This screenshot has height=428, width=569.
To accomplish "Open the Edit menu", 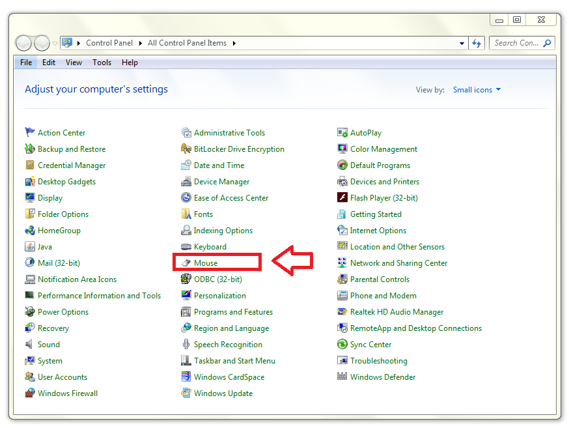I will tap(49, 63).
